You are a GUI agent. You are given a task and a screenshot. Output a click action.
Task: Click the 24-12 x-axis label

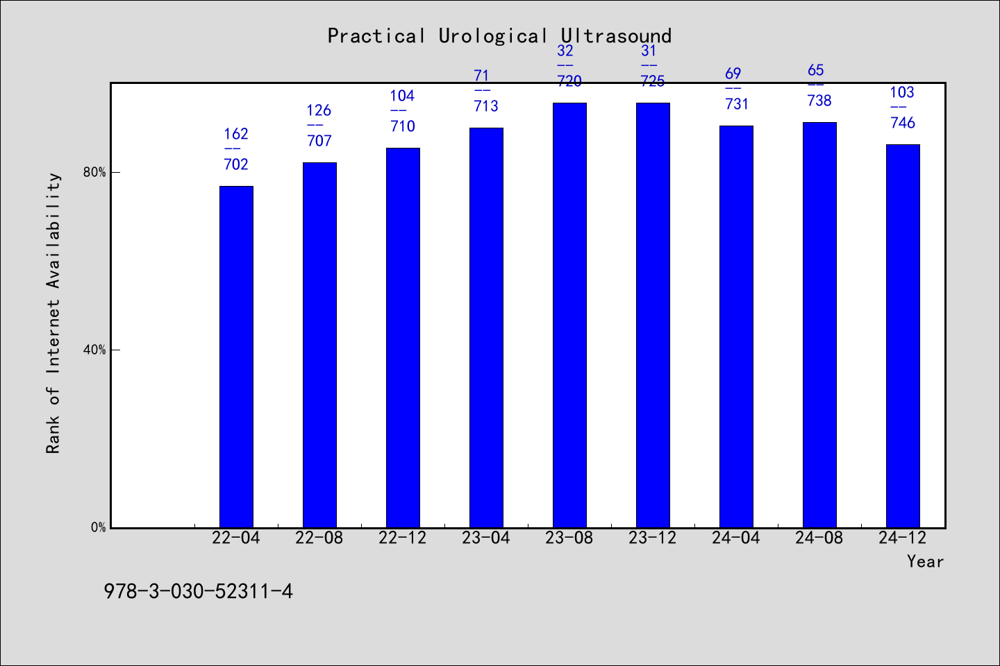coord(903,538)
